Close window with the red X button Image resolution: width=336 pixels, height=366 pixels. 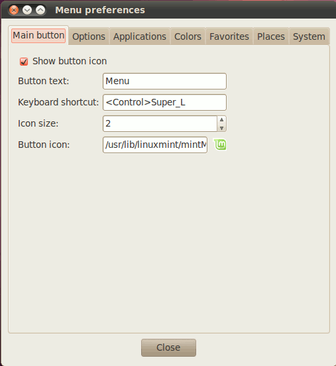[14, 10]
